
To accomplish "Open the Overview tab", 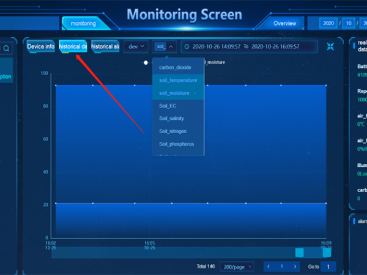I will click(x=284, y=23).
